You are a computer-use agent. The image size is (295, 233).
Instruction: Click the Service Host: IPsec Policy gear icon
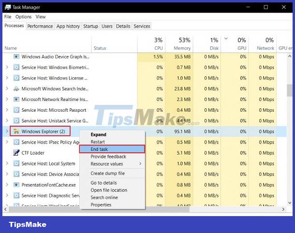[x=16, y=142]
